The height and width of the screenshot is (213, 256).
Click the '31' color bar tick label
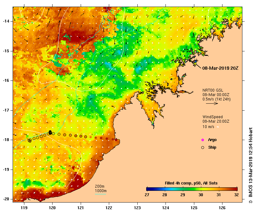(x=219, y=195)
